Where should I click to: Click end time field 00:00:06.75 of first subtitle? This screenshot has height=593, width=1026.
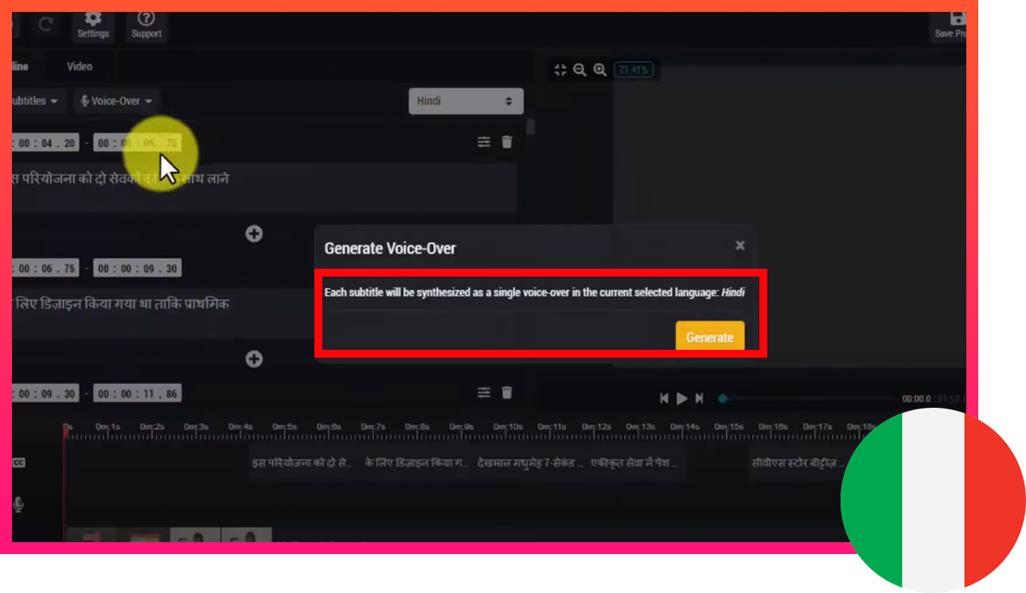[x=137, y=143]
